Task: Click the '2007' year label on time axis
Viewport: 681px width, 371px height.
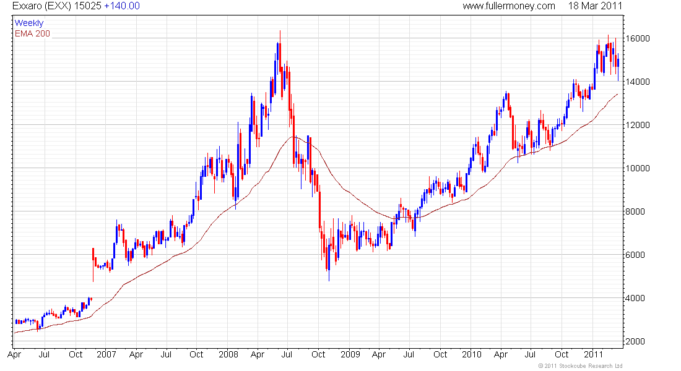Action: pos(106,354)
